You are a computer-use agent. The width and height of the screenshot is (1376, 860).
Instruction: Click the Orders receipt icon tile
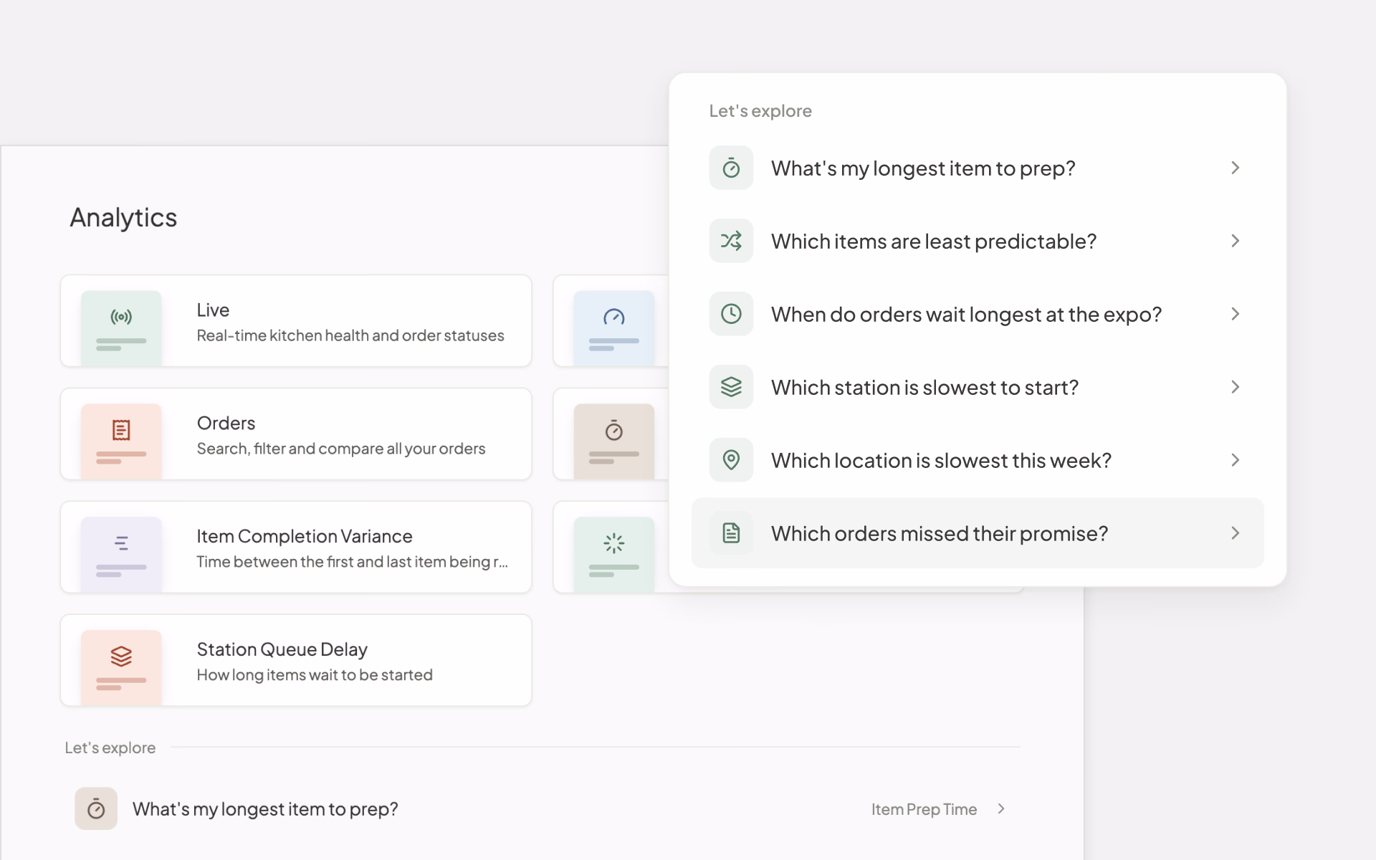121,441
